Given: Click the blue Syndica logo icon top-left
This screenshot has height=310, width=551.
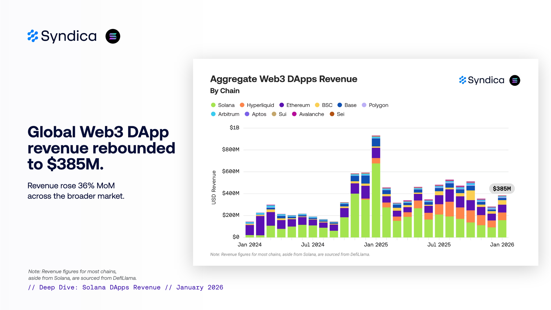Looking at the screenshot, I should tap(33, 36).
